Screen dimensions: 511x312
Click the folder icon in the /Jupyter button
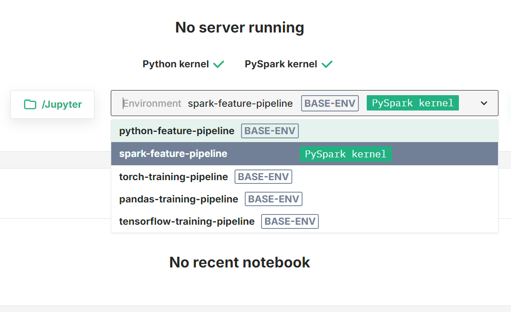[x=31, y=104]
